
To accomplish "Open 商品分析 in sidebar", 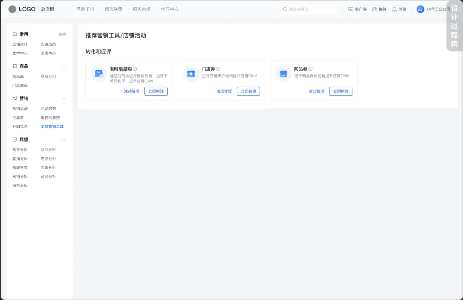I will point(48,150).
